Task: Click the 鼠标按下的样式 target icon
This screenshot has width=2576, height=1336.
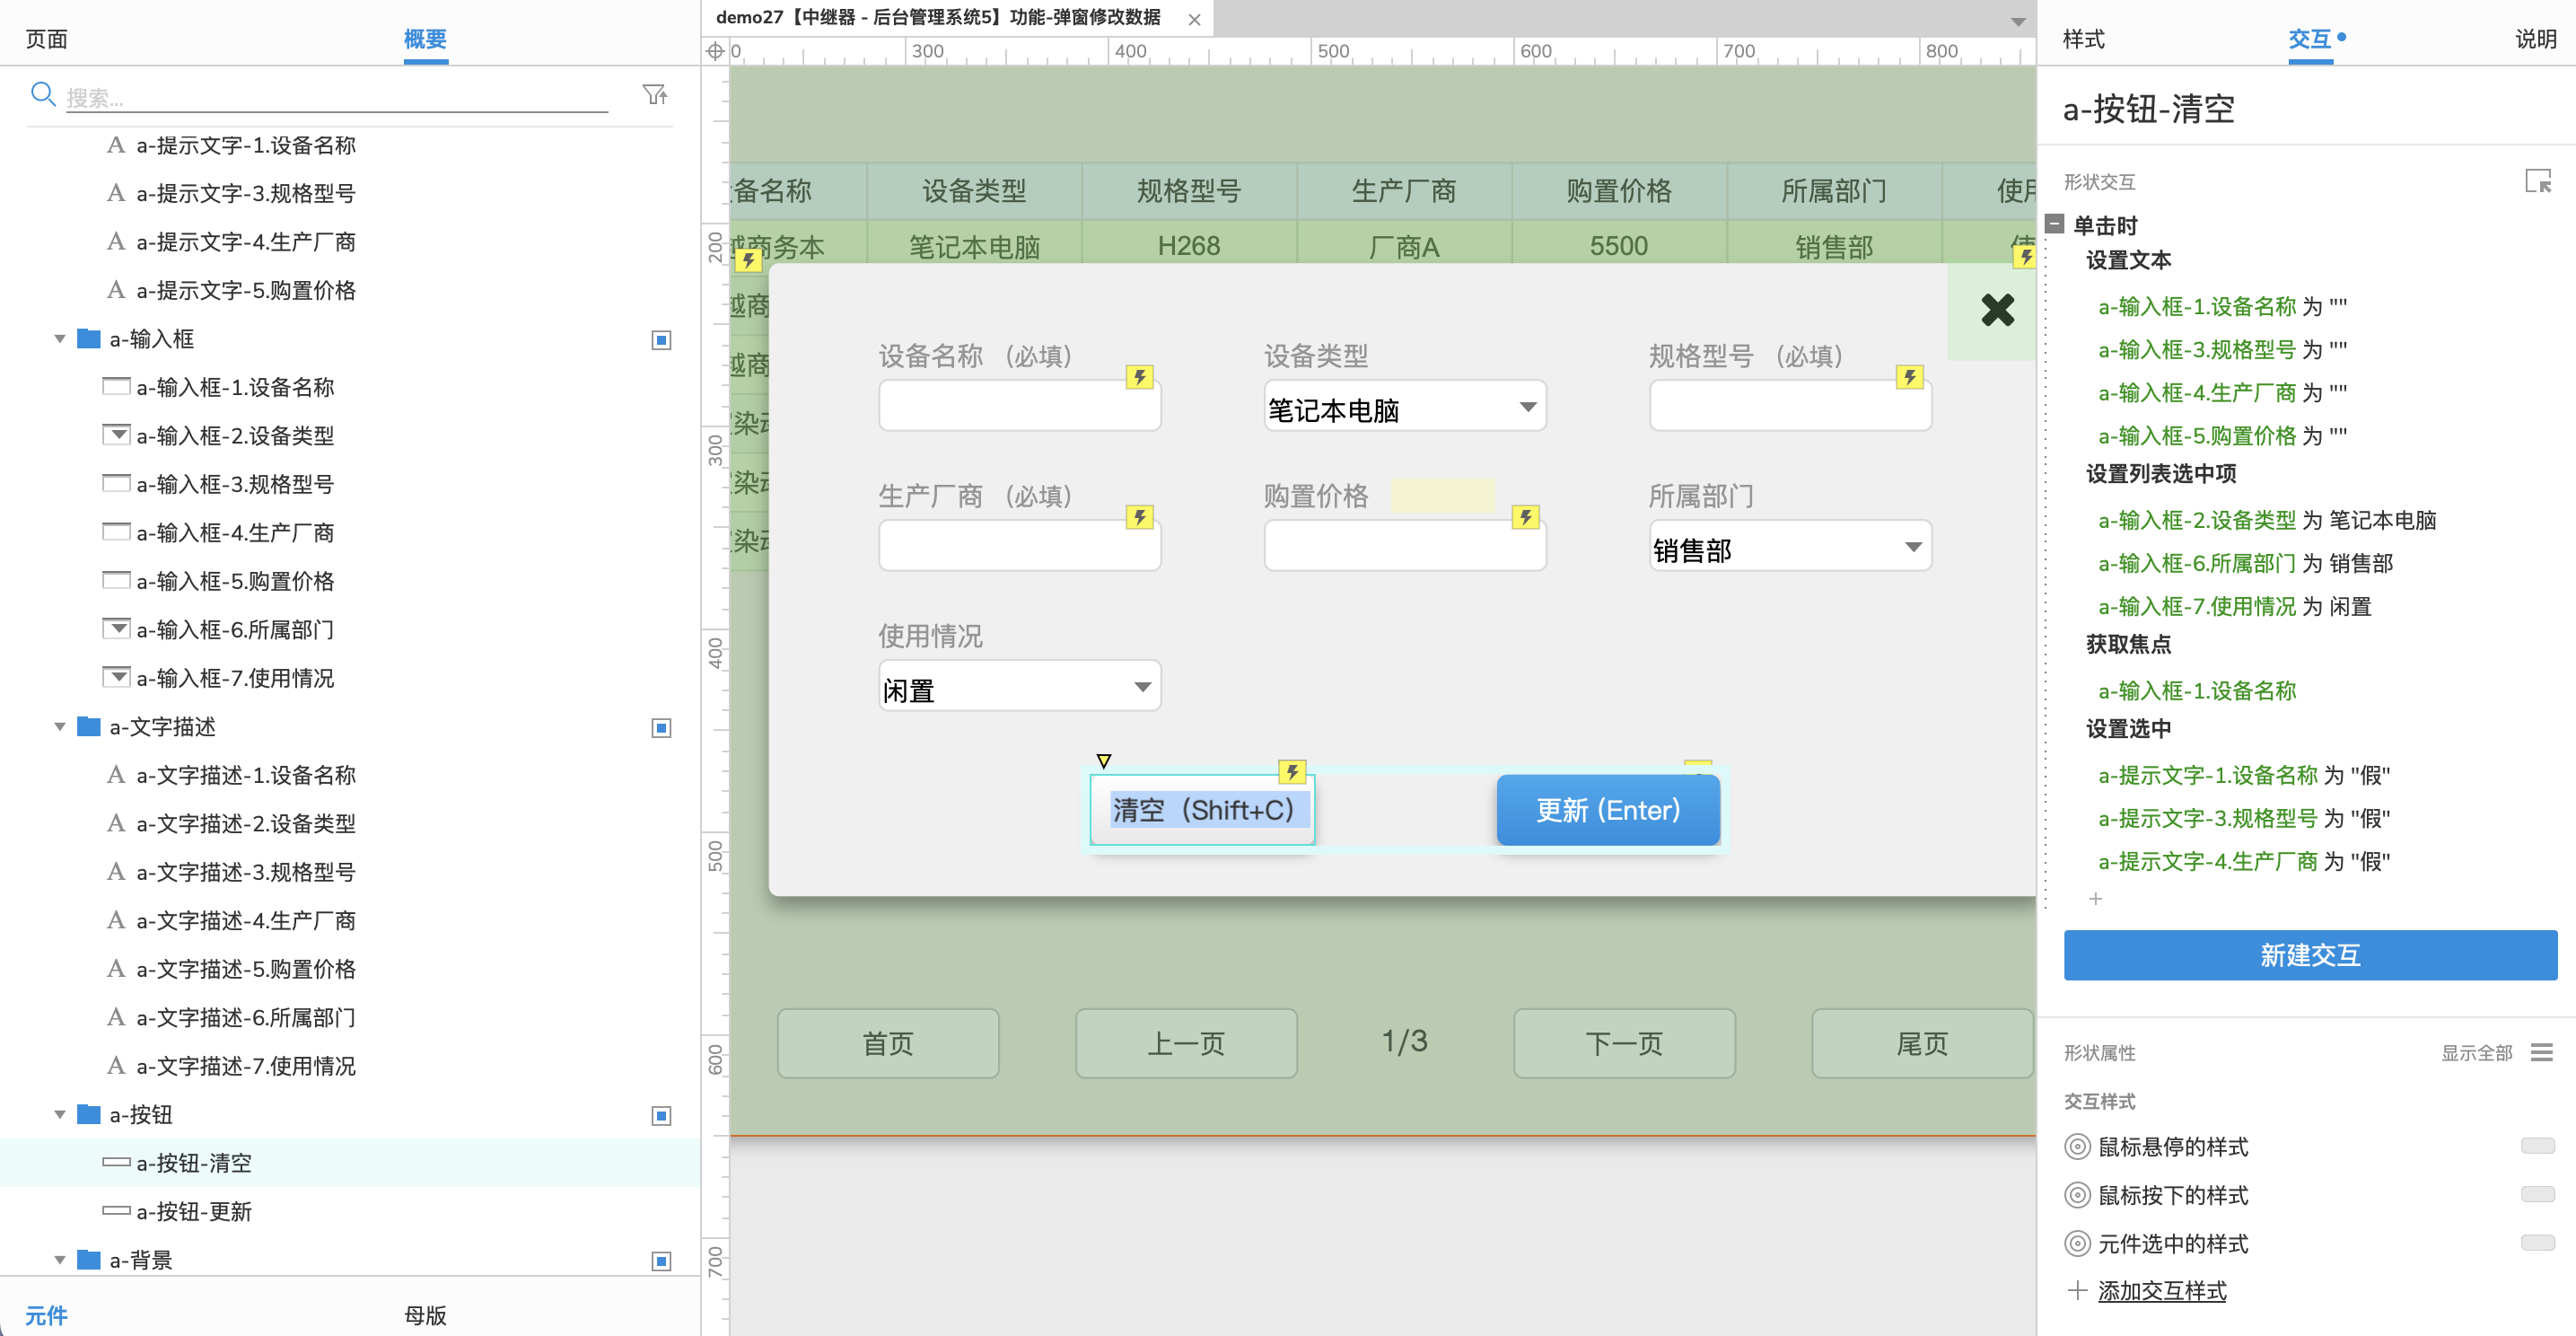Action: 2077,1194
